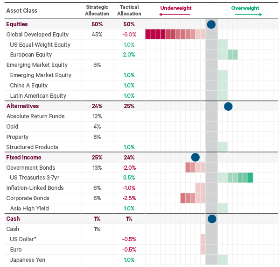Select the Japanese Yen row label
Image resolution: width=280 pixels, height=267 pixels.
point(29,260)
